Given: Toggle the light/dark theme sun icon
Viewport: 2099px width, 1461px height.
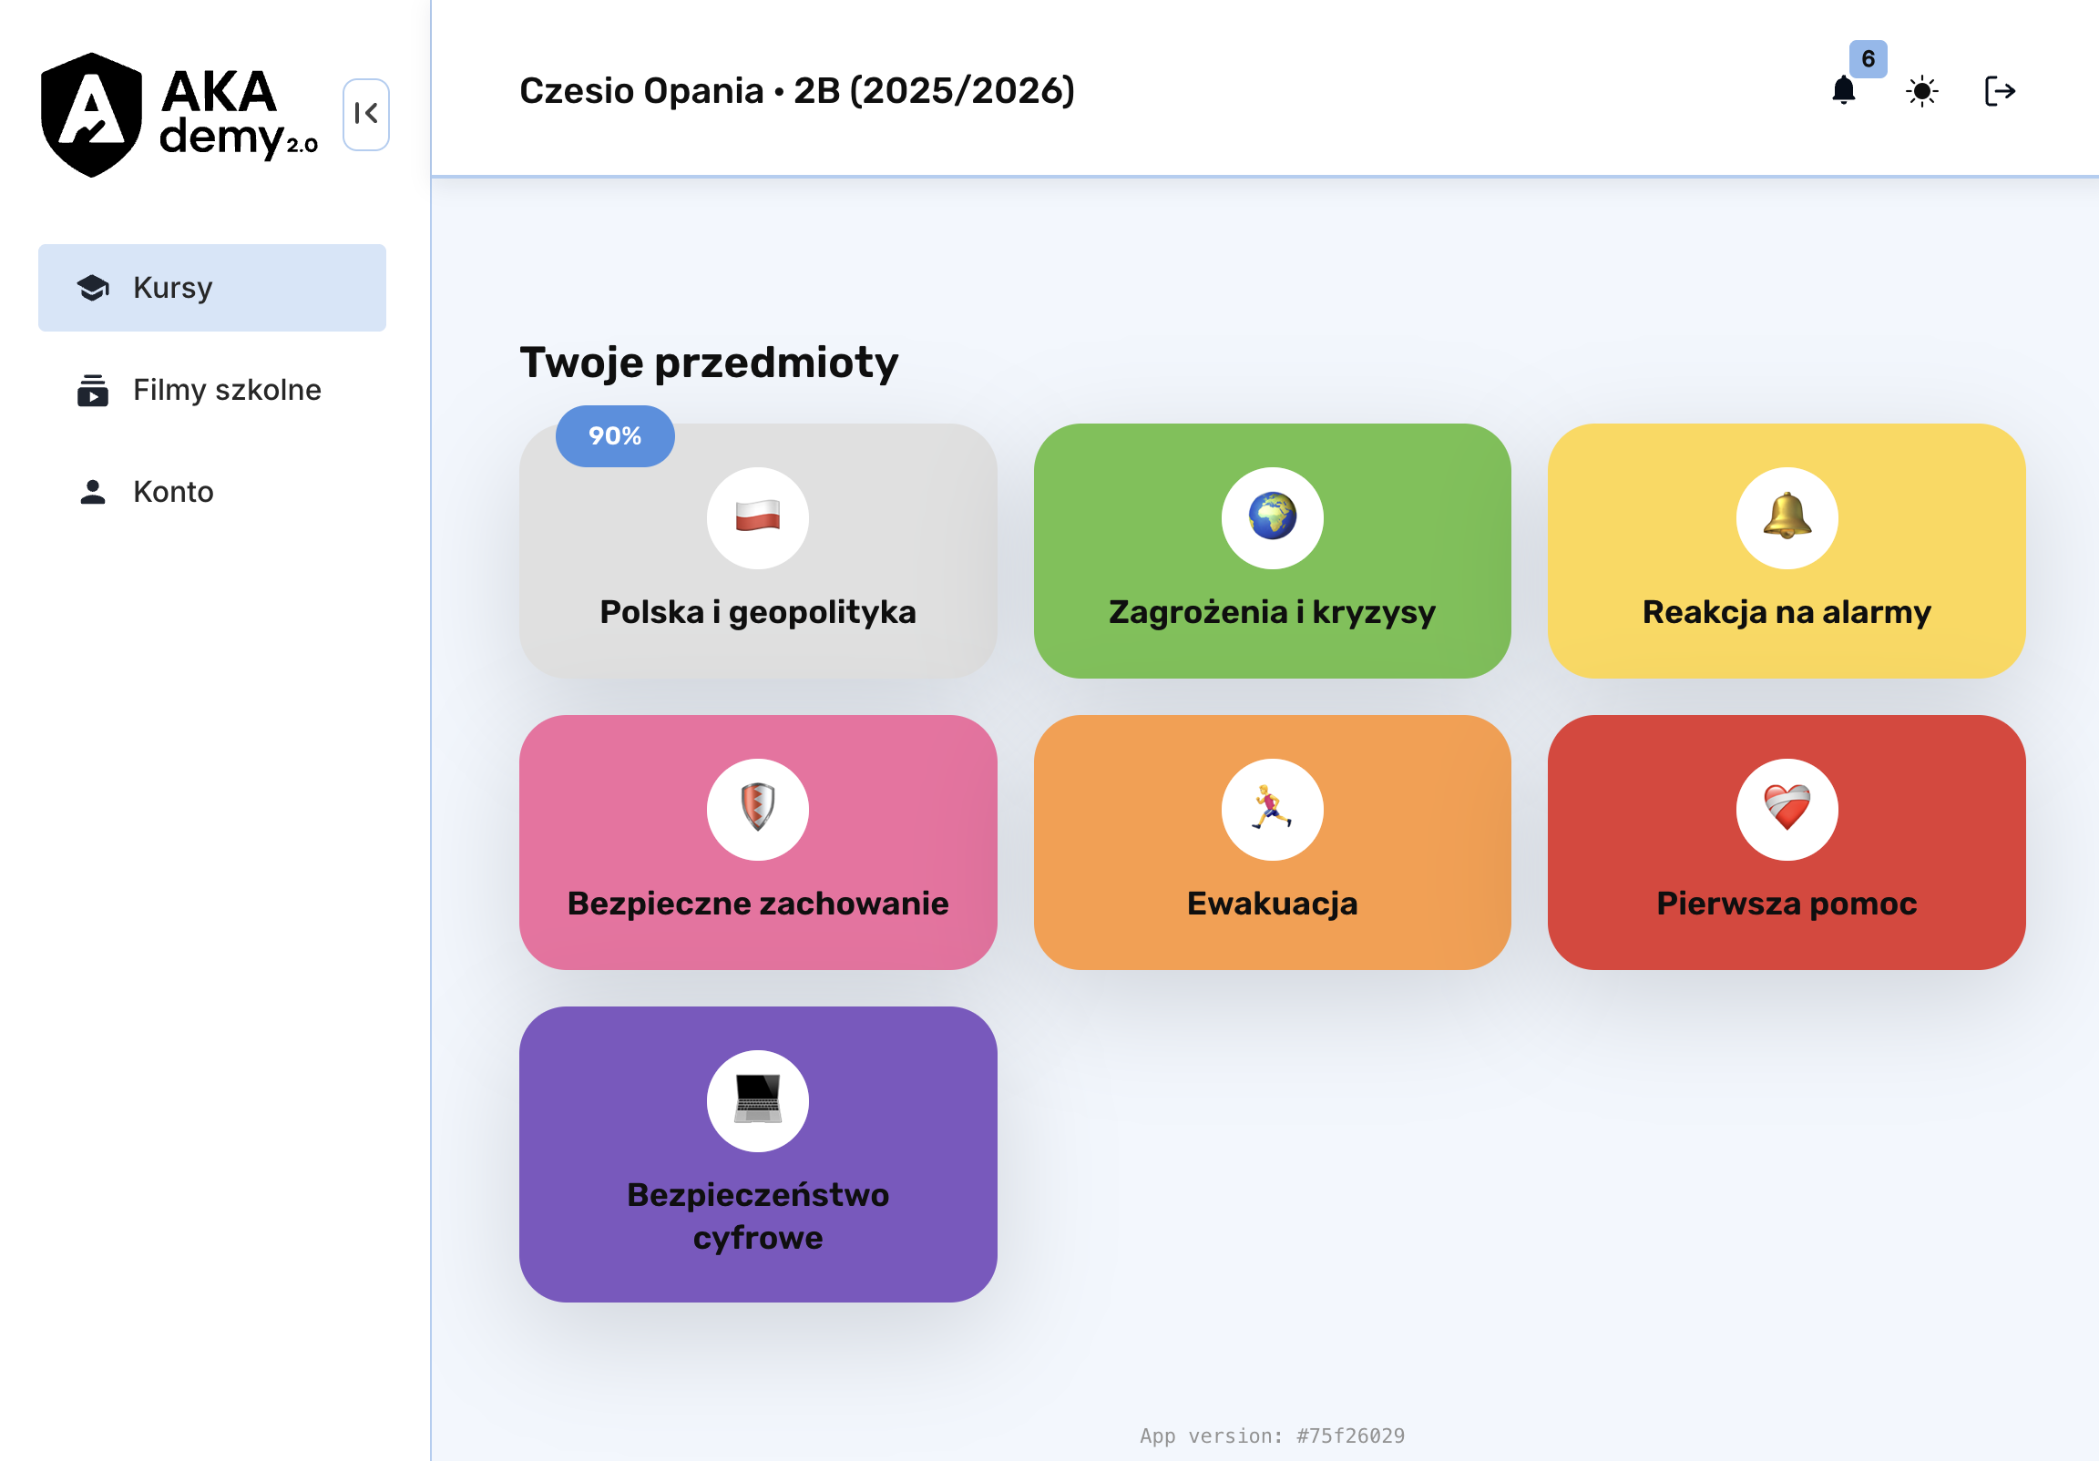Looking at the screenshot, I should click(1921, 91).
